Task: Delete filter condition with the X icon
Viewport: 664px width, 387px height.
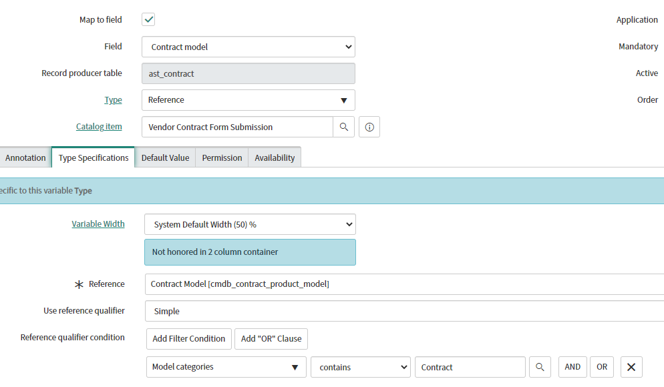Action: [631, 367]
